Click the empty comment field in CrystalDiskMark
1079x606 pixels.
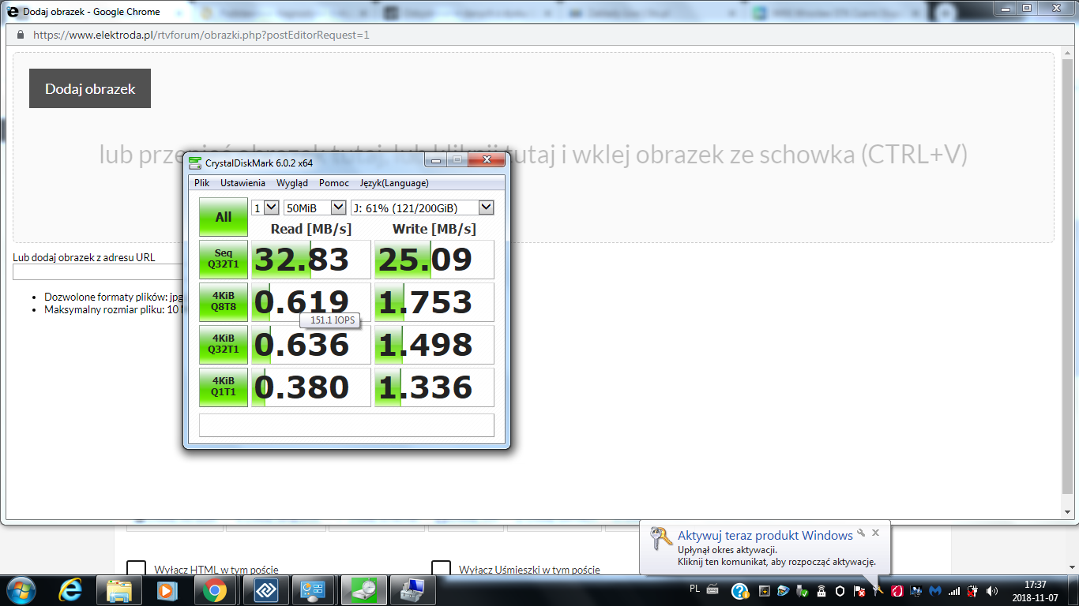point(347,425)
